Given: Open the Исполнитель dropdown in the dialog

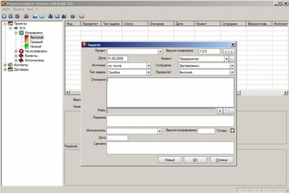Looking at the screenshot, I should click(159, 131).
